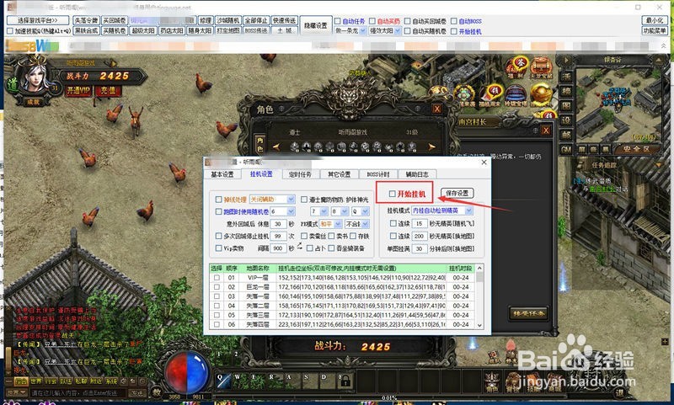Open the 玲珑宝塔 pagoda icon
674x405 pixels.
pyautogui.click(x=516, y=95)
